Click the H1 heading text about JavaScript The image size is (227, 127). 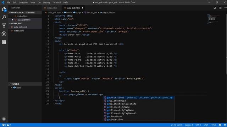[x=92, y=44]
